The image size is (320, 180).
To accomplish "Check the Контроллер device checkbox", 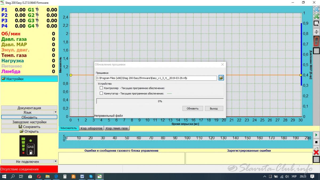I will point(101,88).
